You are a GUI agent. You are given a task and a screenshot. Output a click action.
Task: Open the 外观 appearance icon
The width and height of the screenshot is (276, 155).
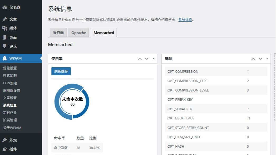4,140
